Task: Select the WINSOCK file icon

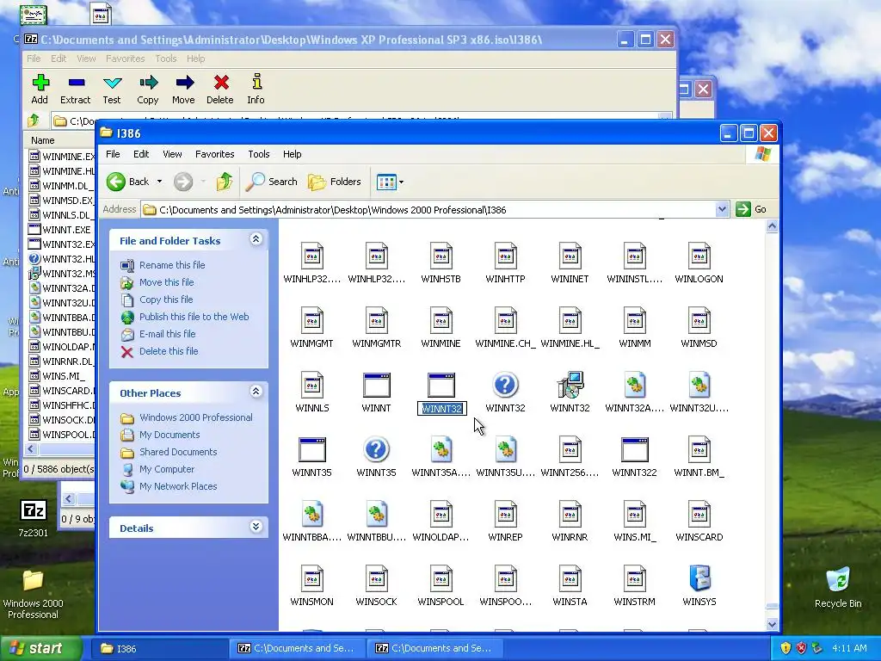Action: tap(377, 579)
